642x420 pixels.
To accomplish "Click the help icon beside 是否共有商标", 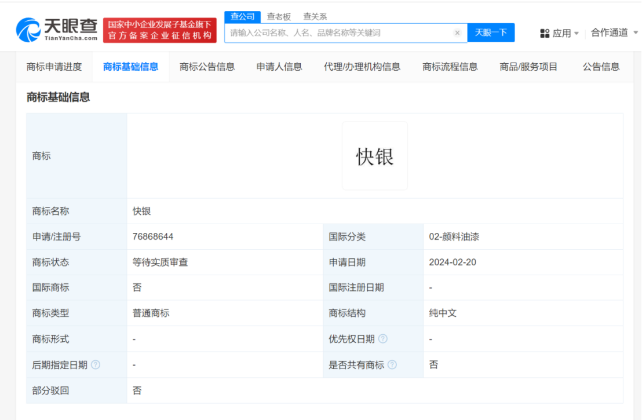I will 392,365.
